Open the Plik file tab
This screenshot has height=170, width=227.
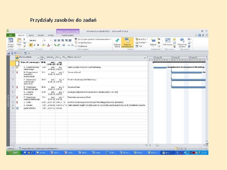[x=11, y=35]
